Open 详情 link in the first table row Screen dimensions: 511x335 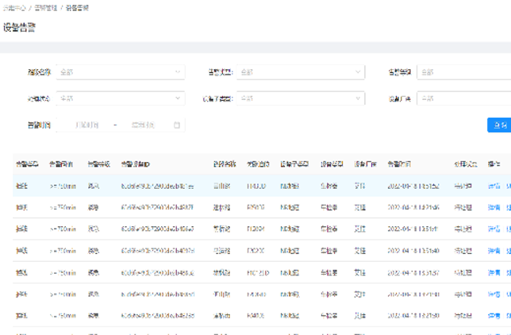pos(493,186)
